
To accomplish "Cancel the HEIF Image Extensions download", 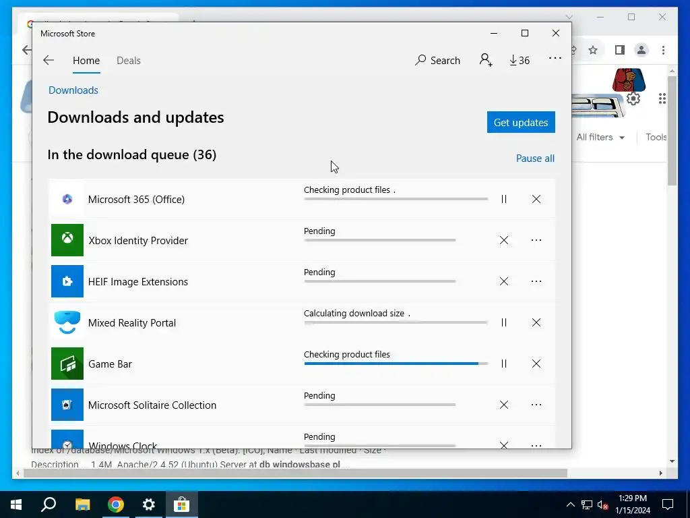I will [x=504, y=281].
